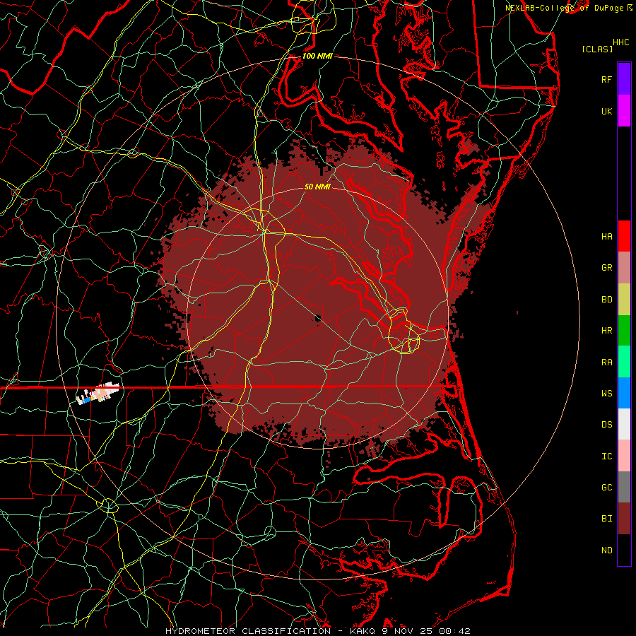Click the BD legend label
Image resolution: width=636 pixels, height=636 pixels.
tap(606, 300)
